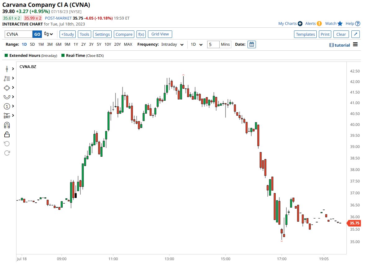
Task: Expand the shapes tool options arrow
Action: 13,88
